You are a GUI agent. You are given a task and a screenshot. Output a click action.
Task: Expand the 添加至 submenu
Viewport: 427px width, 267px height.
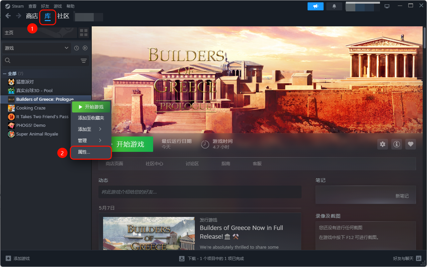91,129
